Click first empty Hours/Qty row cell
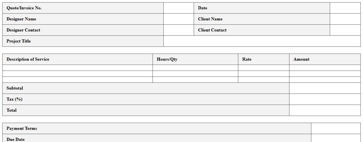363x142 pixels. coord(195,68)
